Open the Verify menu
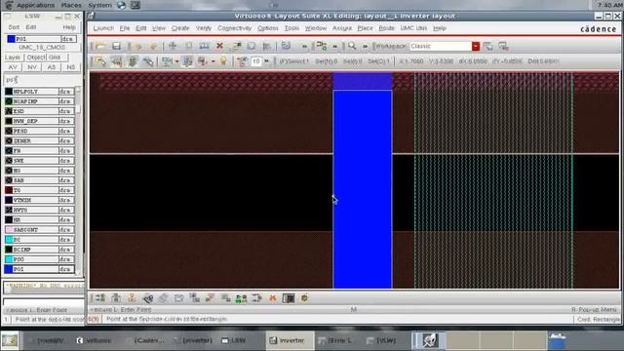This screenshot has width=624, height=351. (204, 28)
